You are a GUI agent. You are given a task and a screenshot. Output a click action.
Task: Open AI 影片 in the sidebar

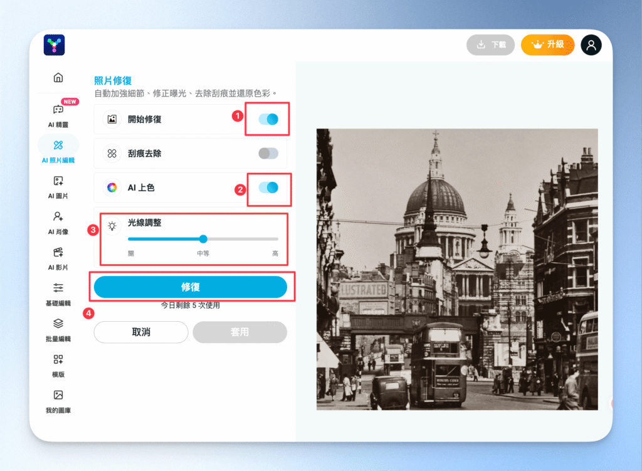coord(58,259)
